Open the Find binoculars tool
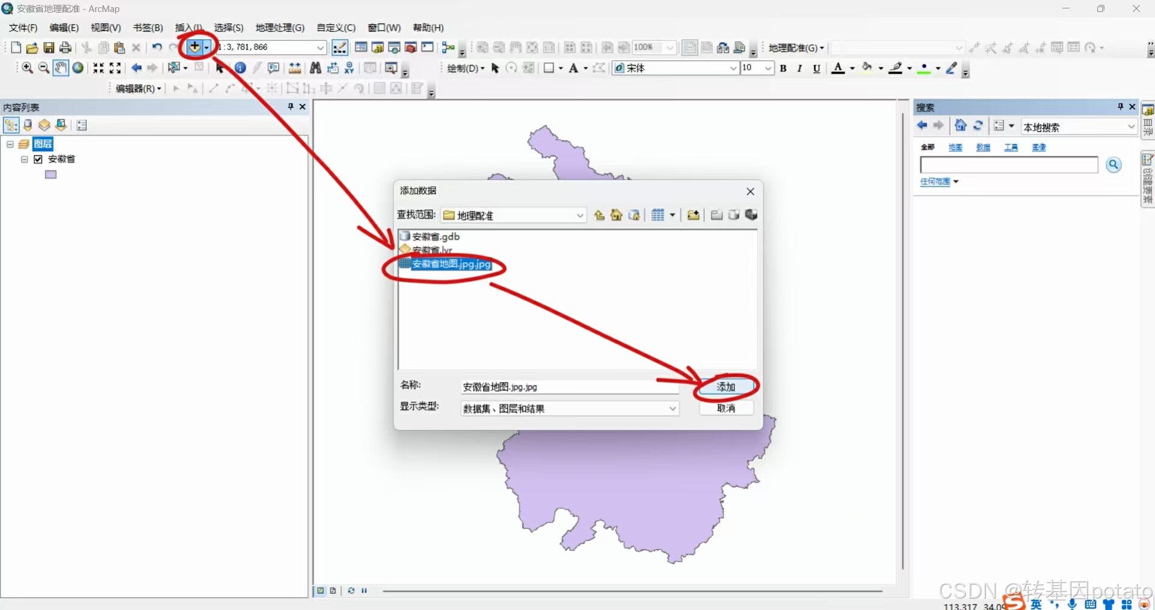Image resolution: width=1155 pixels, height=610 pixels. pos(315,68)
